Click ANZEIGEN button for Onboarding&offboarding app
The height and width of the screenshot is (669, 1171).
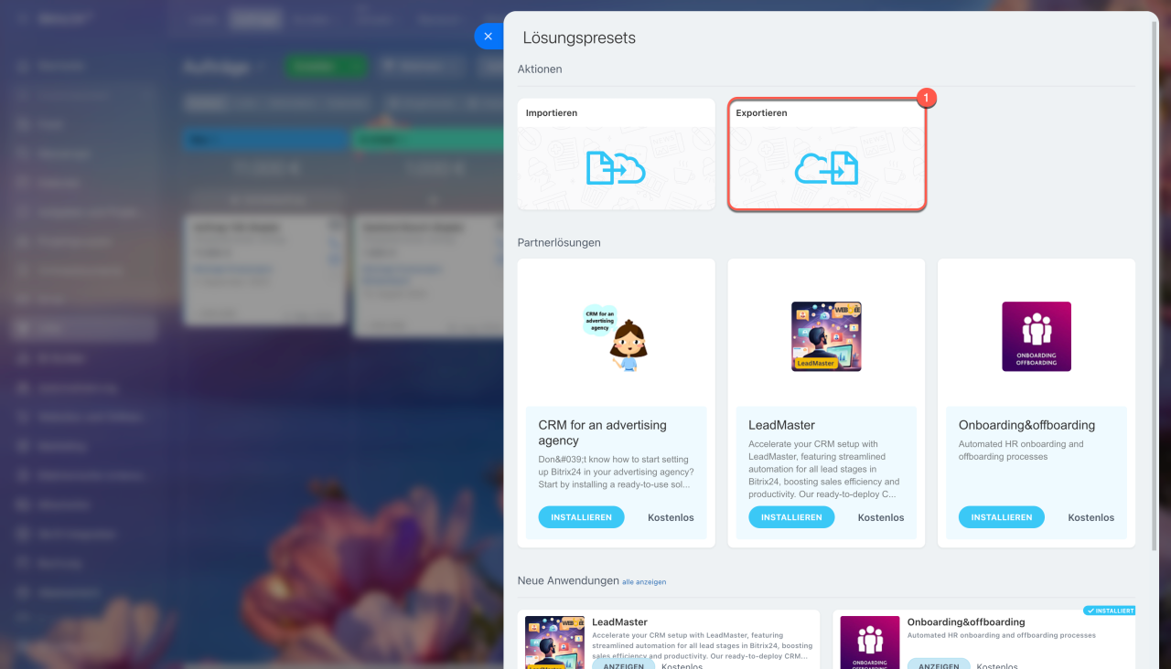point(938,664)
